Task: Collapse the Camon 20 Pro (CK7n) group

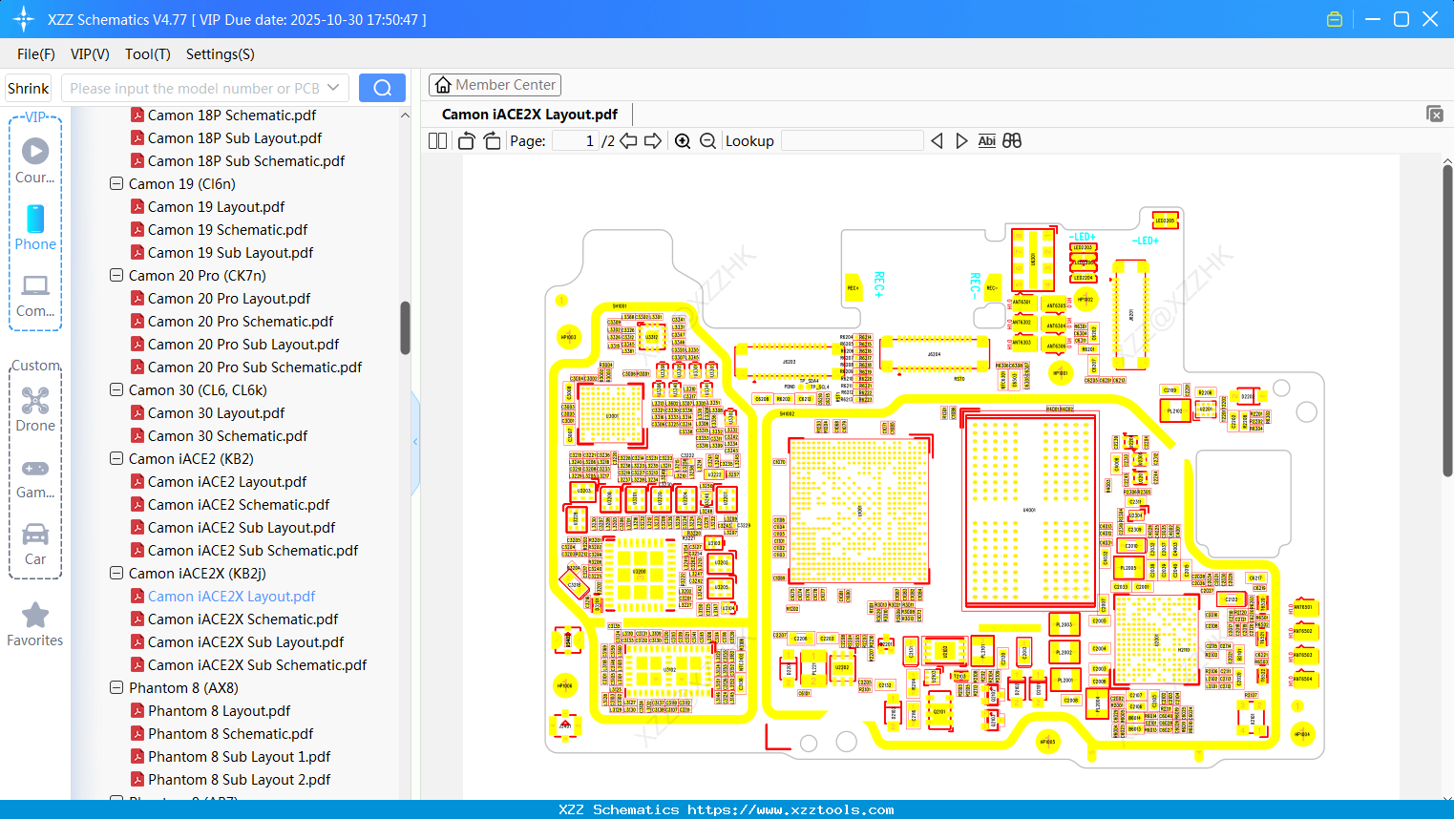Action: click(116, 276)
